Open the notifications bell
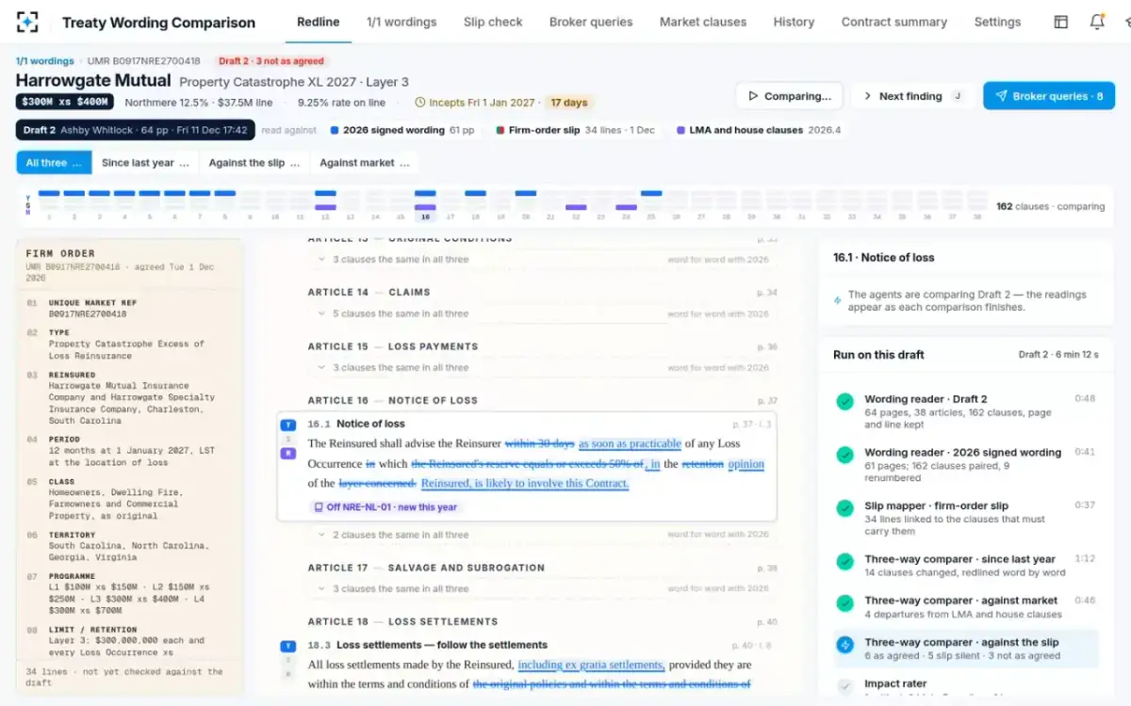The height and width of the screenshot is (706, 1131). (x=1097, y=22)
